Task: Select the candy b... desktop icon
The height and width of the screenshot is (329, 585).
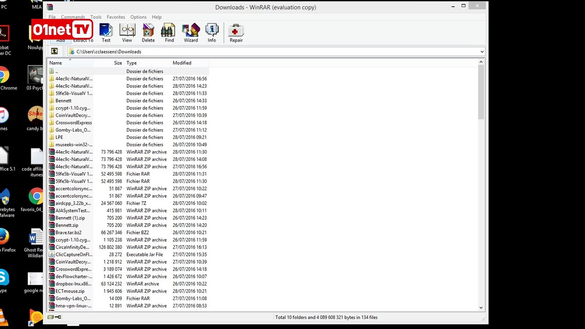Action: (35, 119)
